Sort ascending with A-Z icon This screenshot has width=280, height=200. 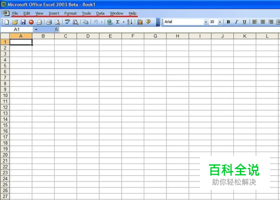coord(130,22)
